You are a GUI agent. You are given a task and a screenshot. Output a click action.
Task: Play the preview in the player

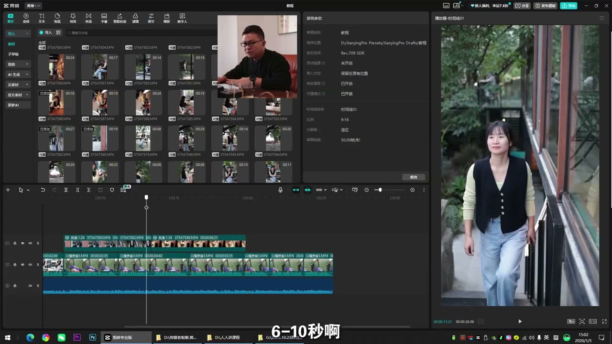[520, 322]
